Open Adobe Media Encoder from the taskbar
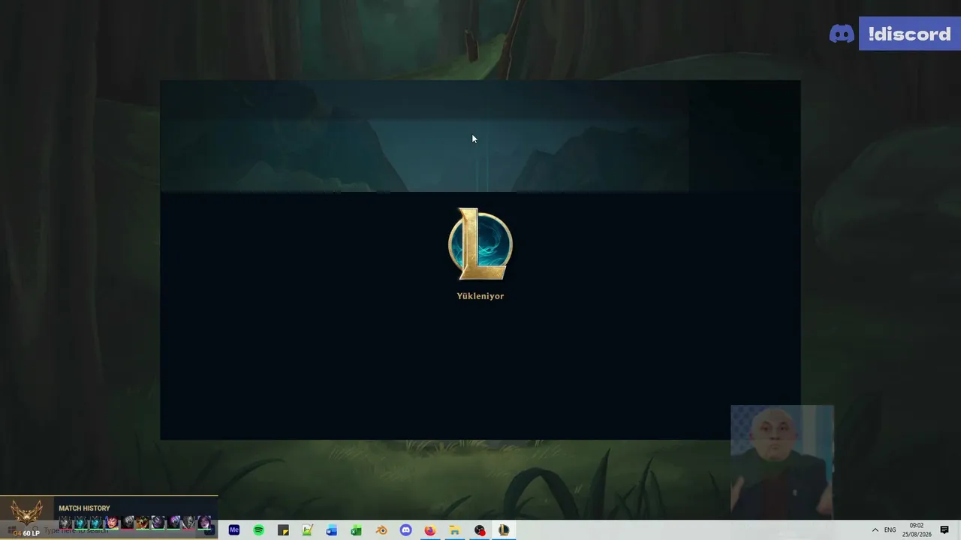Screen dimensions: 961x540 [x=234, y=530]
